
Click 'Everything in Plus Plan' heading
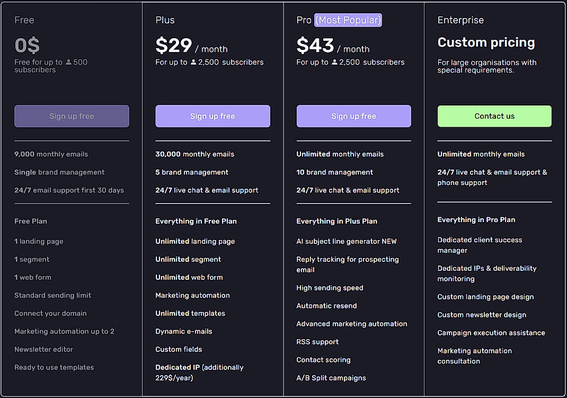(336, 221)
